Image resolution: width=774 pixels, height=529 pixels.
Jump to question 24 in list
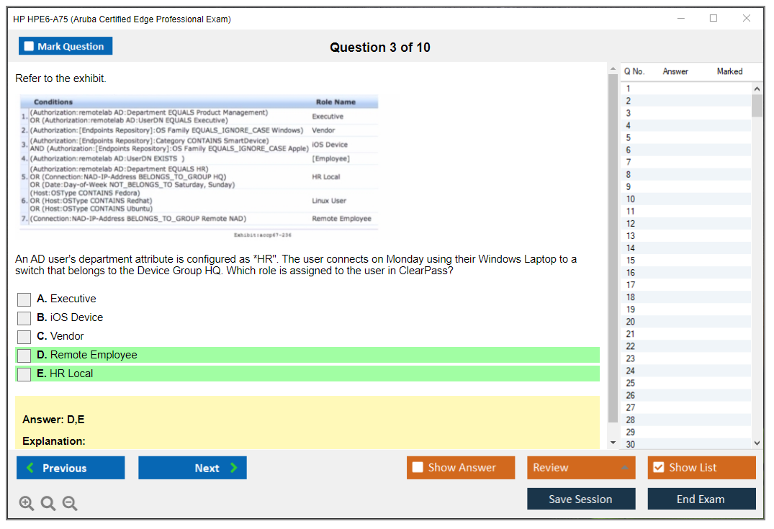click(631, 371)
